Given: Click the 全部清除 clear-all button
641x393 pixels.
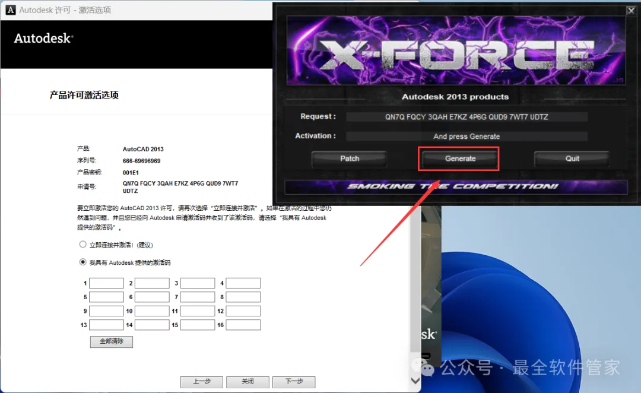Looking at the screenshot, I should click(112, 341).
